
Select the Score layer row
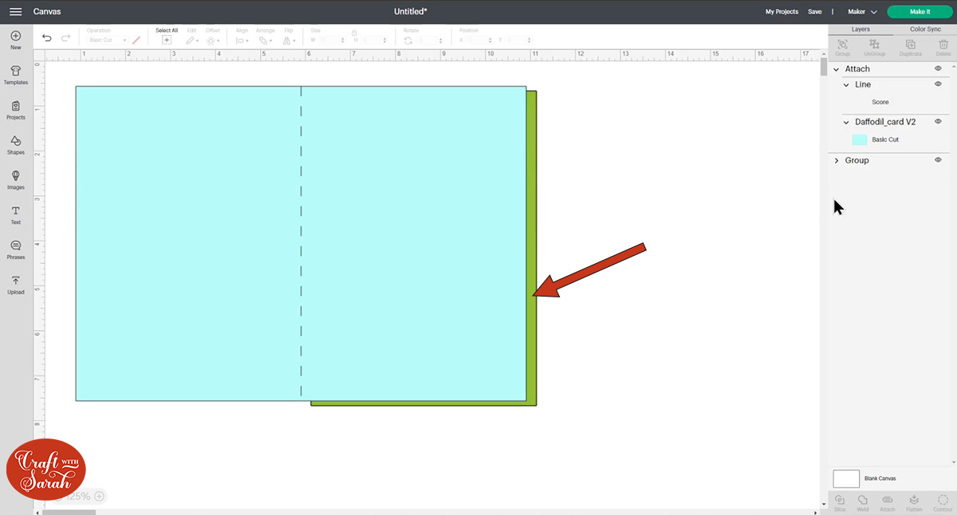click(889, 102)
